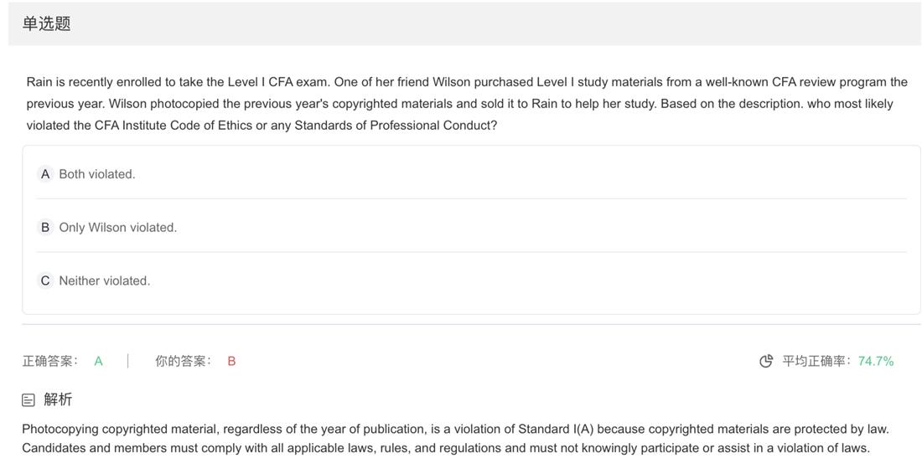Click the 'Both violated.' answer text
The image size is (922, 474).
click(x=97, y=174)
